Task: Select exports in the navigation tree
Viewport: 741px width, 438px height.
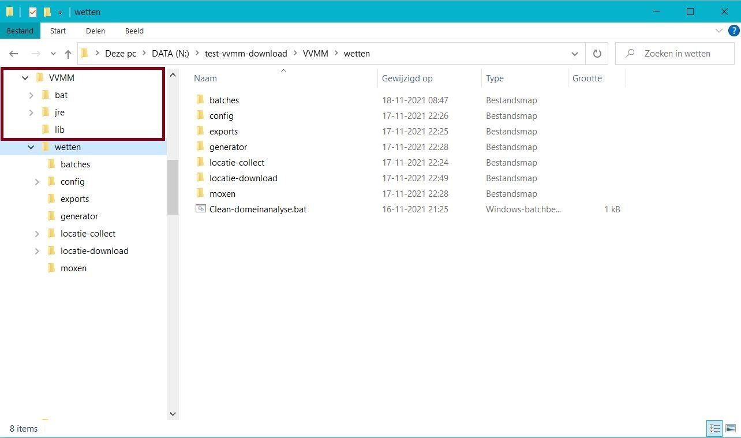Action: click(74, 199)
